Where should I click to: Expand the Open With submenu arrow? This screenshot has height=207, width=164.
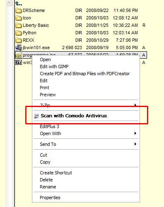pyautogui.click(x=135, y=133)
